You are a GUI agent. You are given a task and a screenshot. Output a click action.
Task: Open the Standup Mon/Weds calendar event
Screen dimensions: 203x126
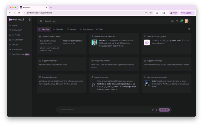click(x=50, y=42)
